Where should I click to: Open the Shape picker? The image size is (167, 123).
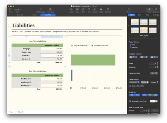click(x=95, y=10)
